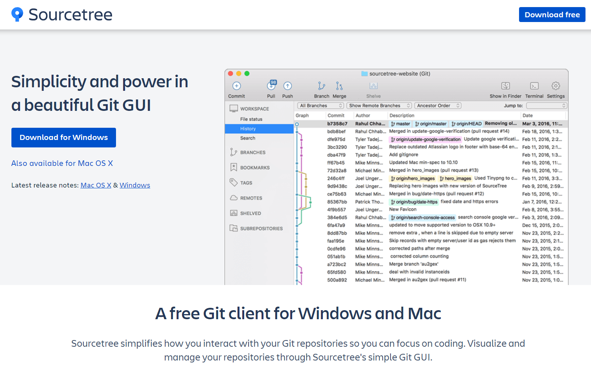
Task: Click the Author column header
Action: coord(363,116)
